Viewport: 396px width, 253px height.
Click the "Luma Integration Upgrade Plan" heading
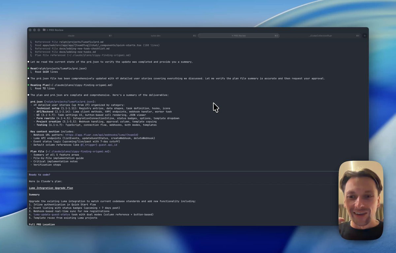click(51, 188)
